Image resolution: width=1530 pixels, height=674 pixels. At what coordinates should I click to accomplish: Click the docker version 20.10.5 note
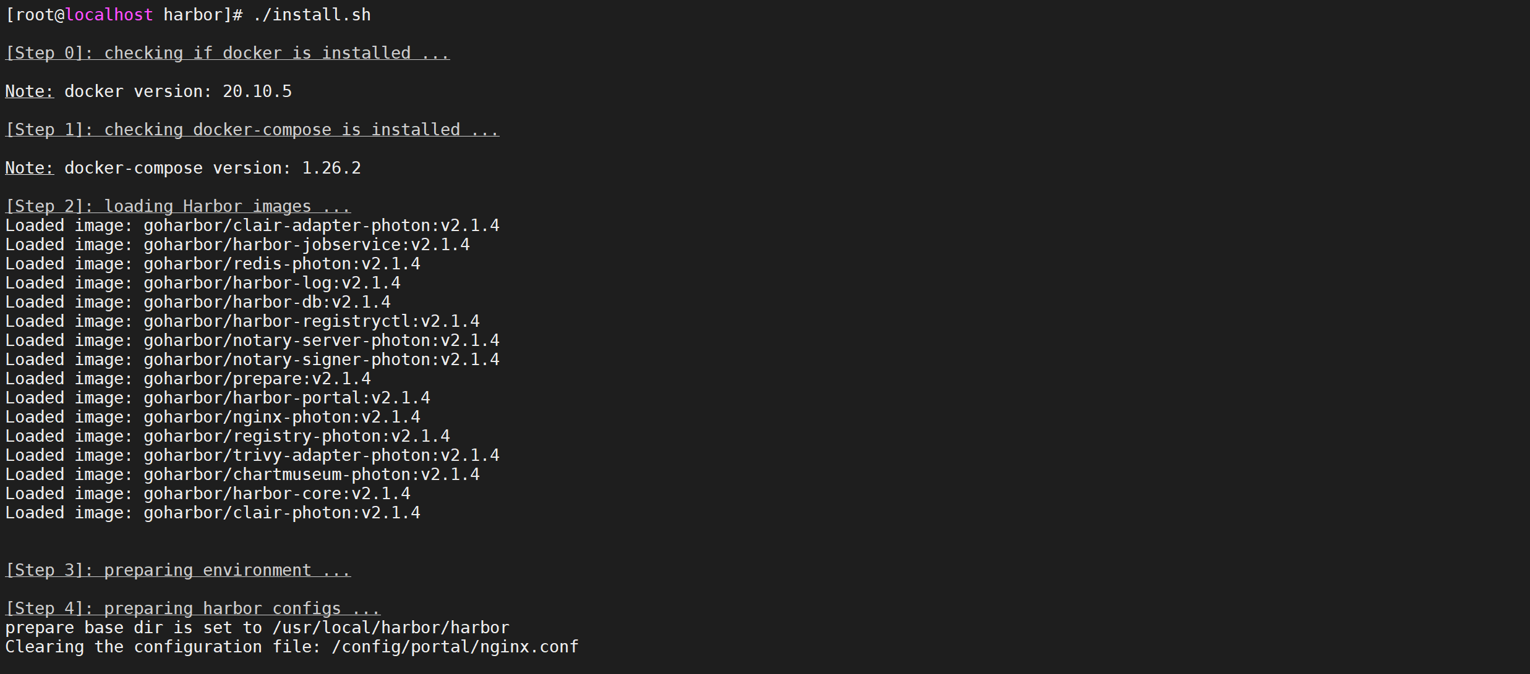(148, 91)
